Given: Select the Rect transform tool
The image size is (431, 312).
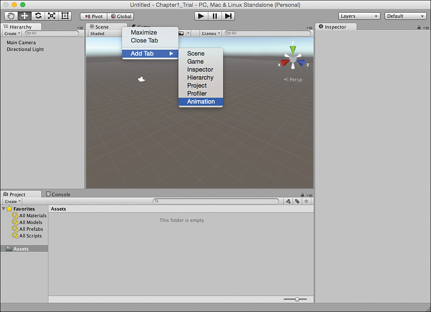Looking at the screenshot, I should tap(65, 16).
